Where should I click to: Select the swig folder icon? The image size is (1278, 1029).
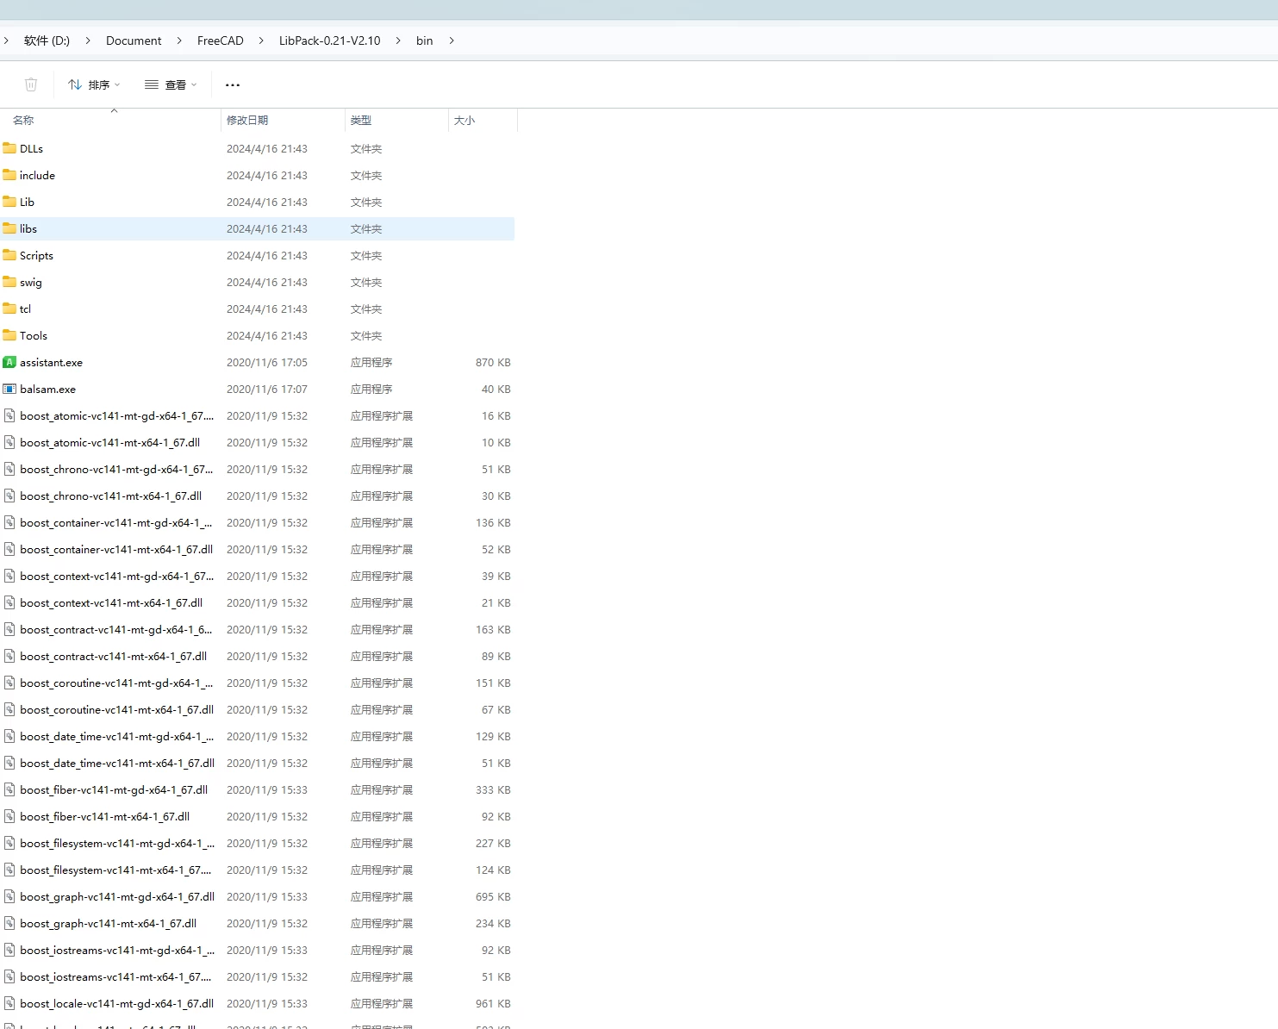point(9,282)
